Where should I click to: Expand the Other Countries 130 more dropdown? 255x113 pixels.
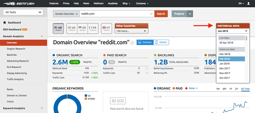(x=131, y=31)
